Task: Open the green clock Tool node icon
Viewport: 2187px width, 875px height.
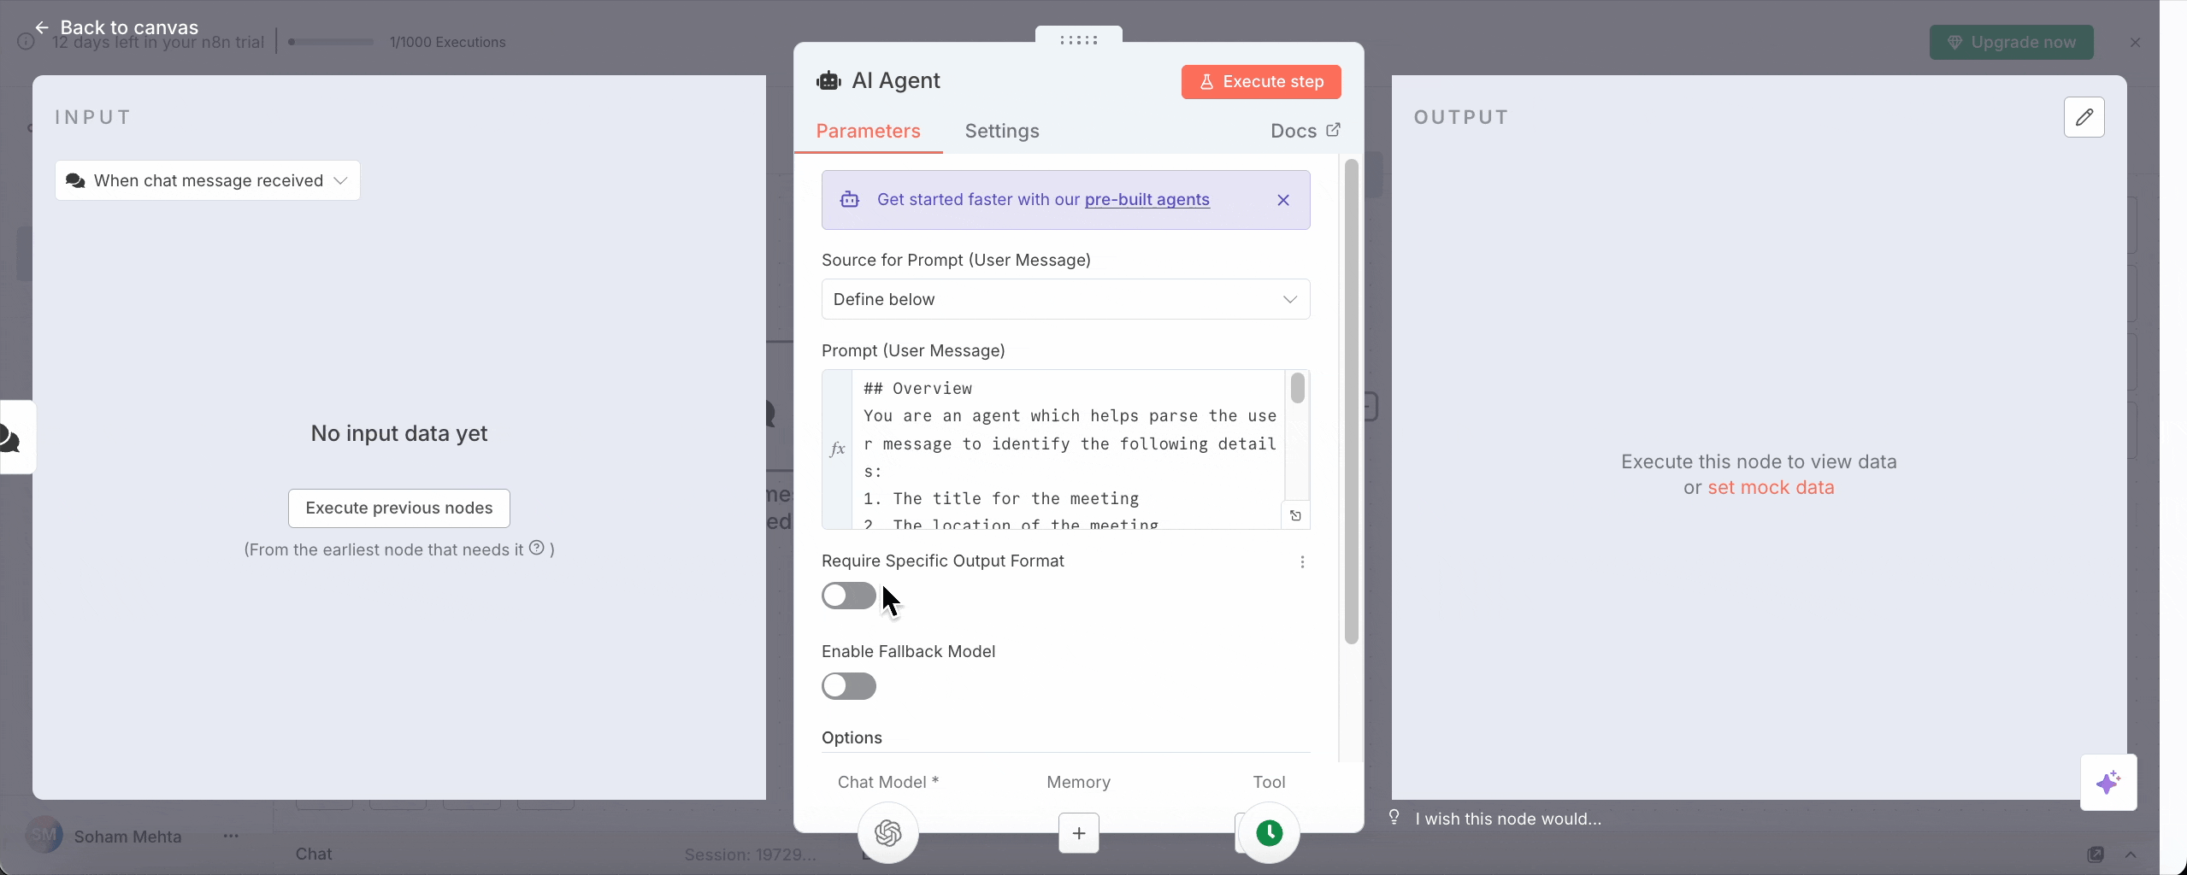Action: pos(1267,833)
